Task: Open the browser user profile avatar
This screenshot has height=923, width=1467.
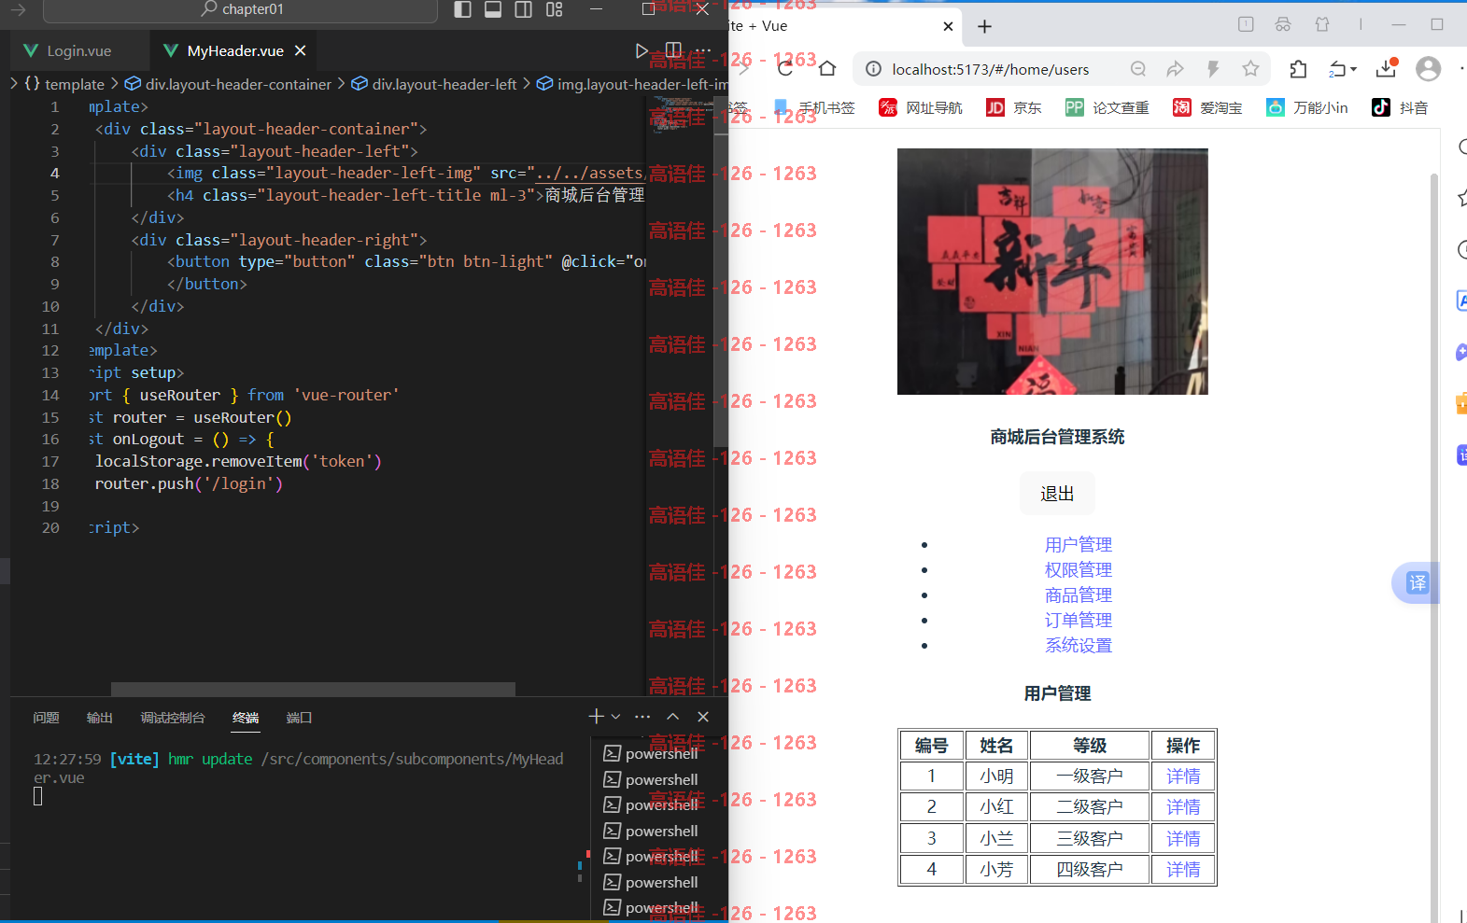Action: [x=1428, y=68]
